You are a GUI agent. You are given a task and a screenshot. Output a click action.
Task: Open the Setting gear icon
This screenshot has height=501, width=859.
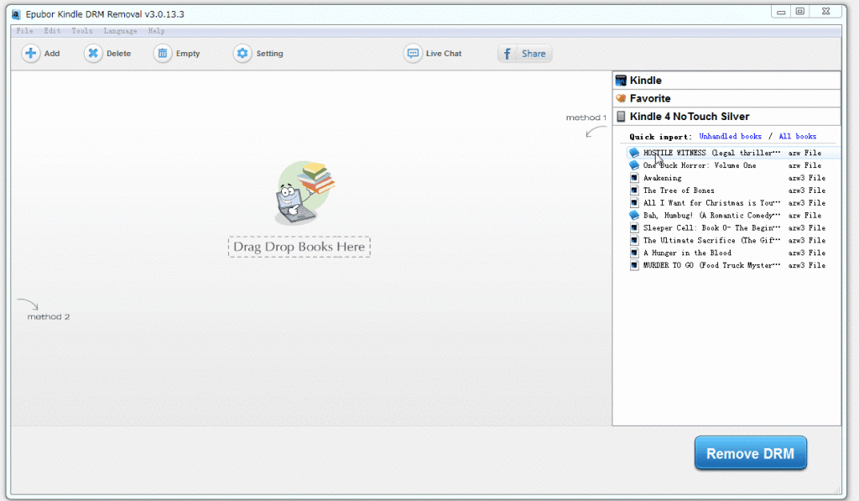coord(242,53)
